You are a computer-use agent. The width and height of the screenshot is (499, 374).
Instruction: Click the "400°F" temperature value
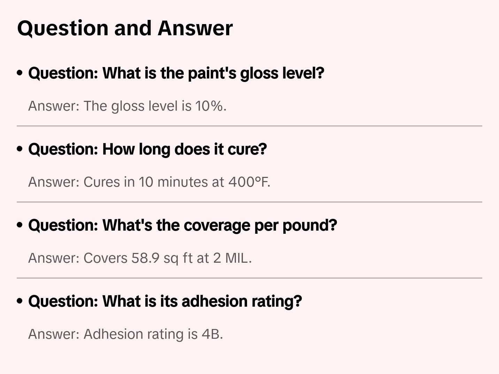(249, 182)
